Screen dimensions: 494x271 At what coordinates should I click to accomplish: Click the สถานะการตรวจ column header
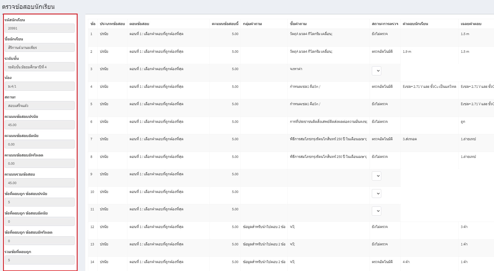click(x=385, y=24)
